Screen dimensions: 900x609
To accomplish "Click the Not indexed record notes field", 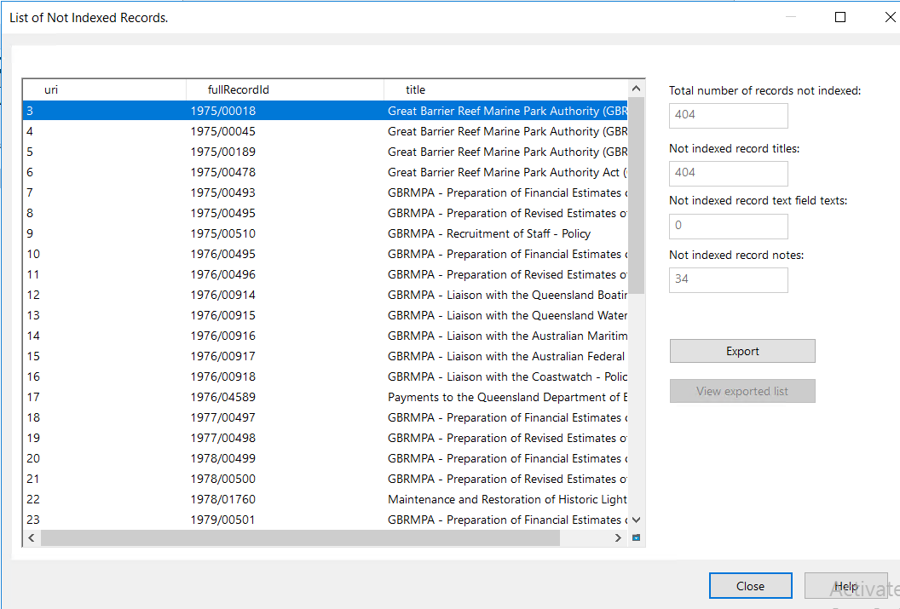I will tap(728, 279).
